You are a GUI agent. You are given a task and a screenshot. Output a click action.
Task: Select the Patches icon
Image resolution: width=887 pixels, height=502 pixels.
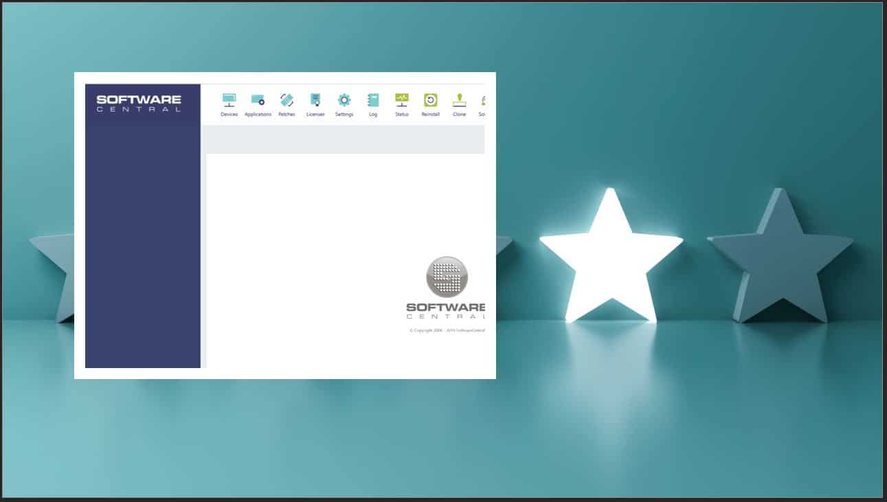[287, 100]
